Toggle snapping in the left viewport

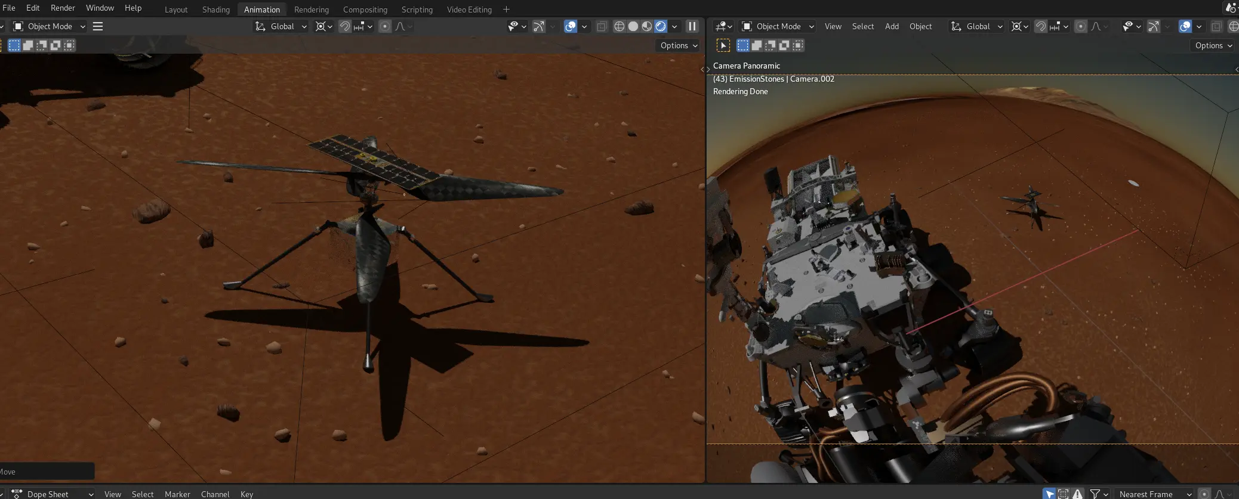[344, 26]
